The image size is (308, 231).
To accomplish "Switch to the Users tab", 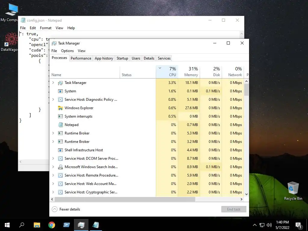I will coord(136,58).
